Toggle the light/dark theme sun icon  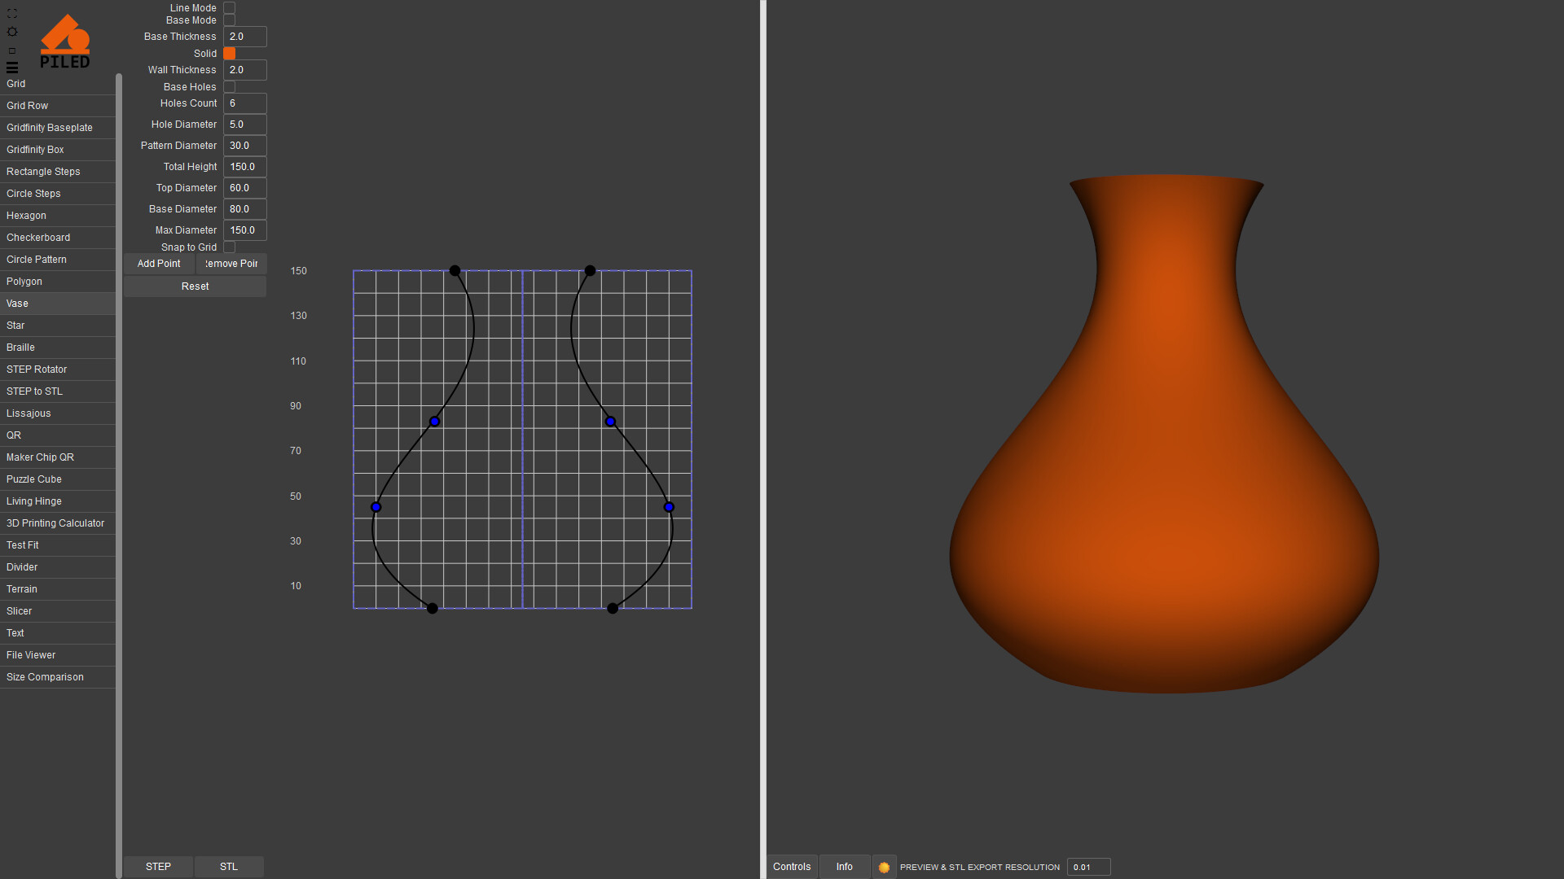[12, 32]
